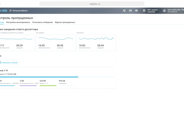Open the weekly wait time chart card
Viewport: 184px width, 120px height.
56,43
